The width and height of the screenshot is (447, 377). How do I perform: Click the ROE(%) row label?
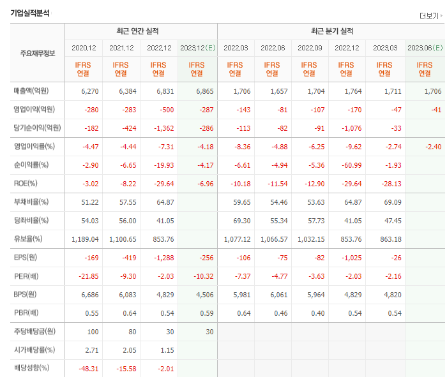coord(26,183)
